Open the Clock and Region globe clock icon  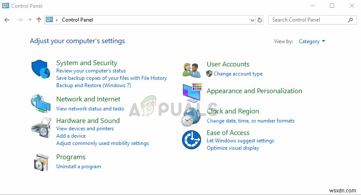[191, 117]
